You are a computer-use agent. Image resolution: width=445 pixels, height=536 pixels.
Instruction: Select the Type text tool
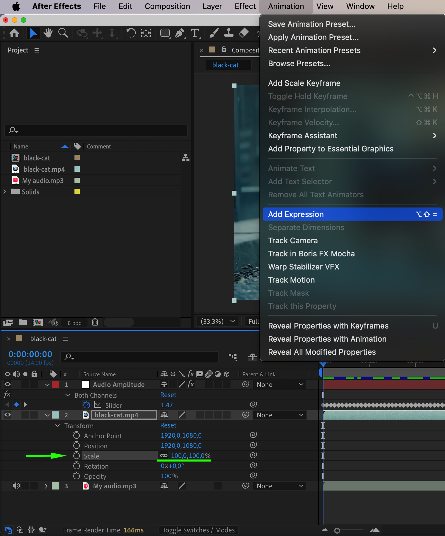pos(195,33)
